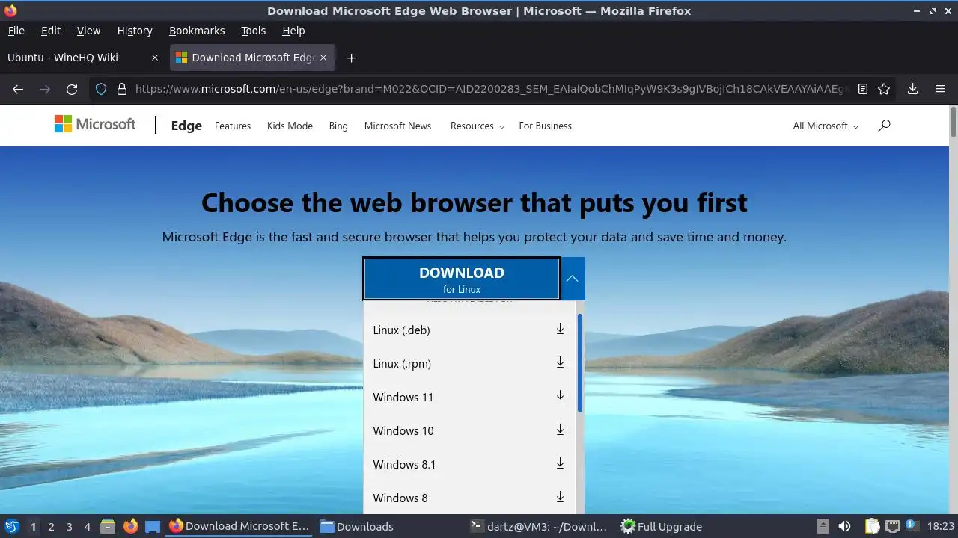Launch Firefox from taskbar quicklaunch
This screenshot has height=538, width=958.
(131, 526)
